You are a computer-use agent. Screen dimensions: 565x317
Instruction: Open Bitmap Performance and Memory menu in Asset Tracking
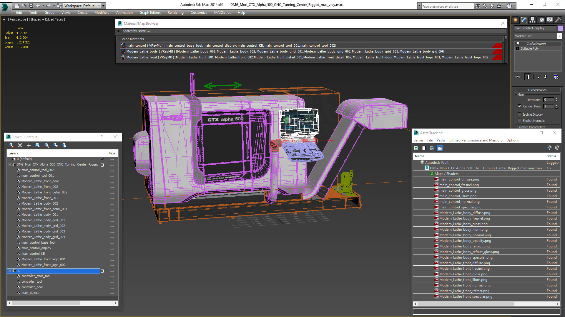pyautogui.click(x=476, y=140)
